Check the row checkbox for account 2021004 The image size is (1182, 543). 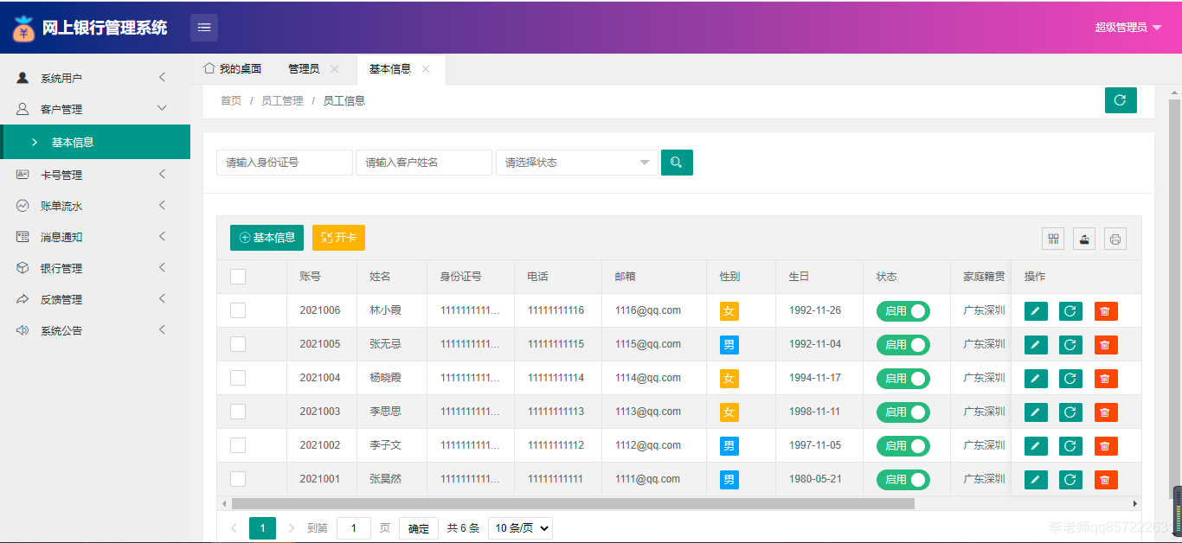(238, 378)
